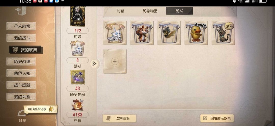Select the feathered bird pet in cage
The image size is (275, 126).
pos(169,33)
